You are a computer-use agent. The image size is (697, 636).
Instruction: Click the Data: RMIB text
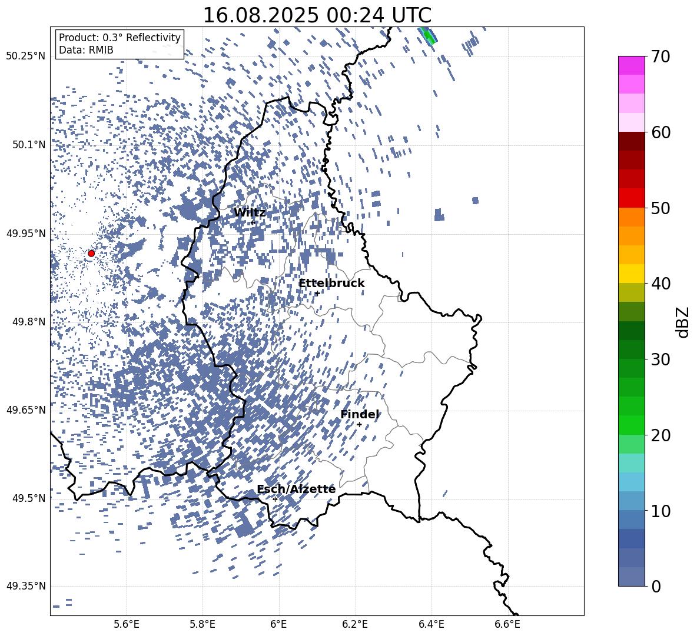click(86, 50)
